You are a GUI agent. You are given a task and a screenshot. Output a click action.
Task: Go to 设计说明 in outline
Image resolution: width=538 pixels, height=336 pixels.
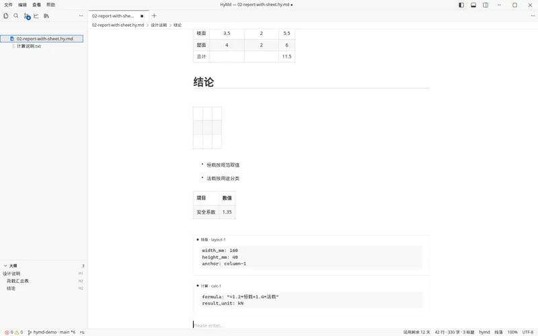pyautogui.click(x=11, y=274)
